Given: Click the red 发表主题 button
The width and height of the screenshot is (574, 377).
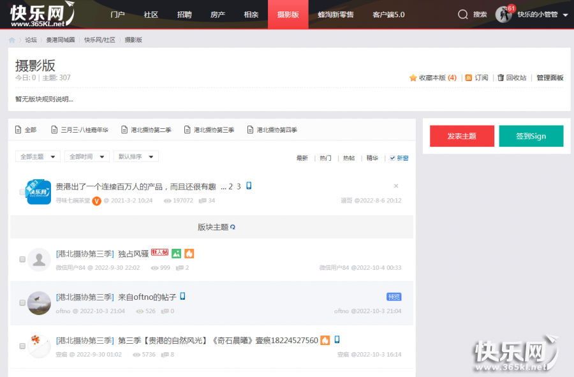Looking at the screenshot, I should point(462,136).
